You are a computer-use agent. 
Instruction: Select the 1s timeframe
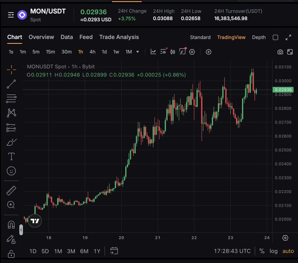pyautogui.click(x=11, y=52)
